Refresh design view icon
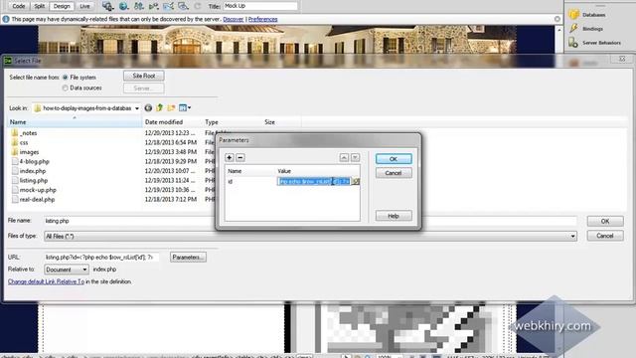 click(x=198, y=6)
